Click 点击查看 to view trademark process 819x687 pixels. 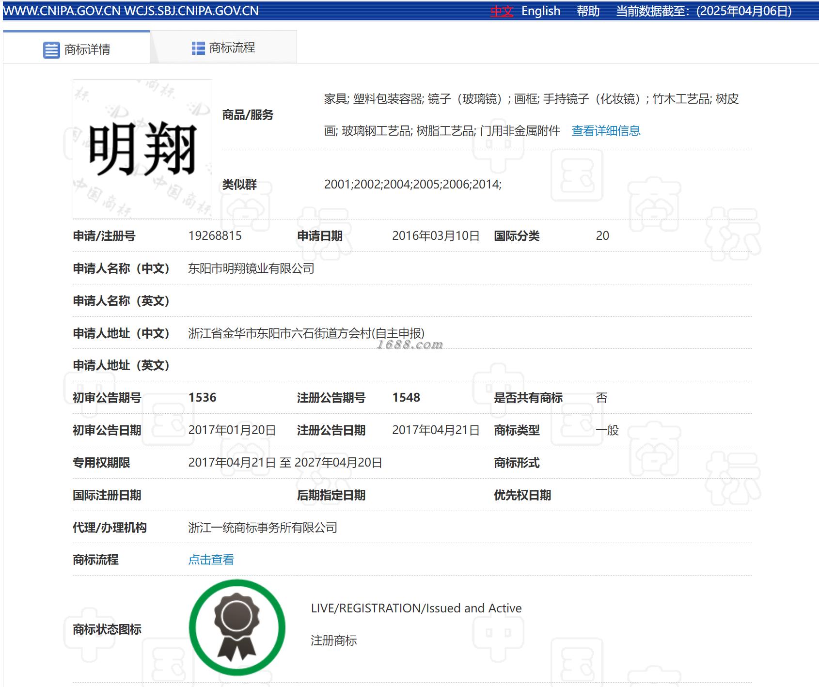click(211, 560)
